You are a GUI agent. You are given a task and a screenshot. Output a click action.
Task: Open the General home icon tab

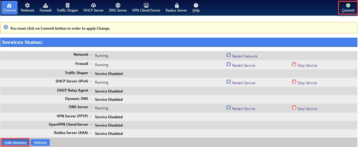(x=9, y=5)
